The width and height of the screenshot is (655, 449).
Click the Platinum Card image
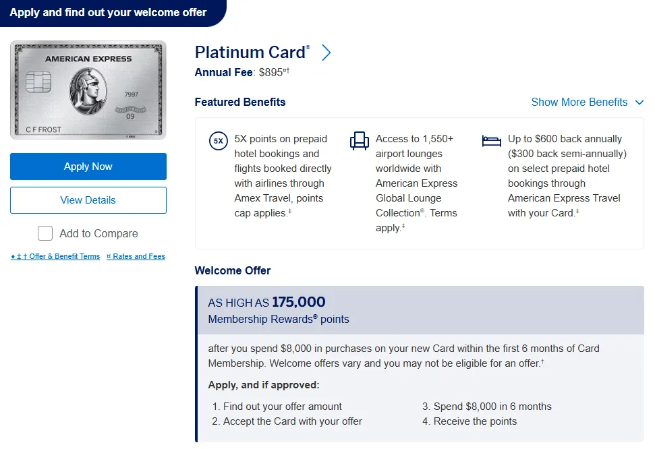[x=88, y=90]
